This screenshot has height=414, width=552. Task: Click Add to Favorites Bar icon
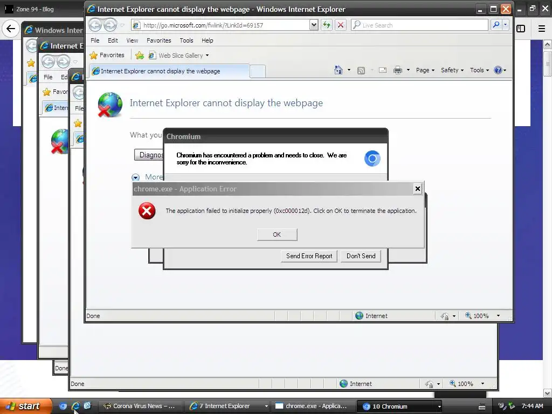[140, 56]
